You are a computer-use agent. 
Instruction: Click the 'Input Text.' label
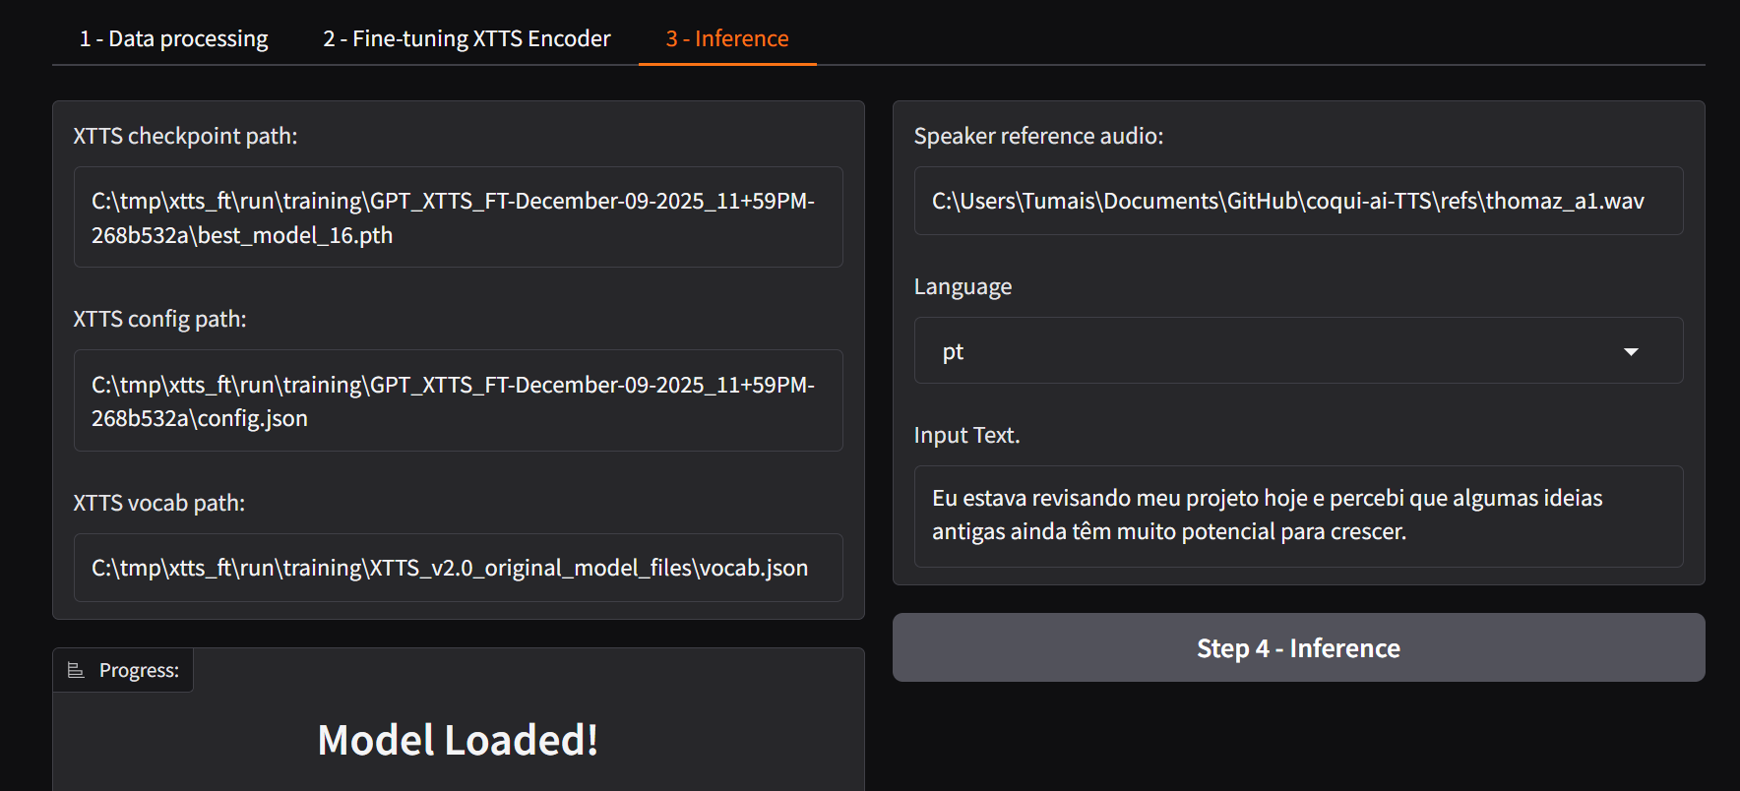coord(966,435)
